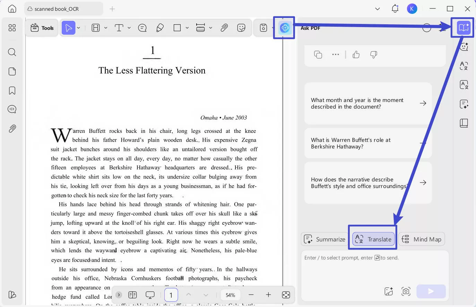The height and width of the screenshot is (307, 476).
Task: Zoom in with plus button
Action: 268,295
